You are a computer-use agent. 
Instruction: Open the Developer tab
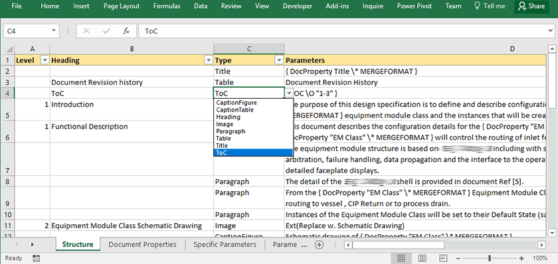(298, 6)
